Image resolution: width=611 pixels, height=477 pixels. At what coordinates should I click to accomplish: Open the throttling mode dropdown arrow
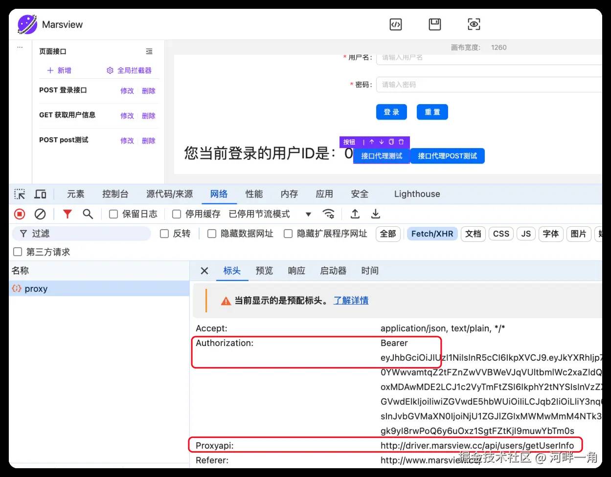[x=308, y=214]
